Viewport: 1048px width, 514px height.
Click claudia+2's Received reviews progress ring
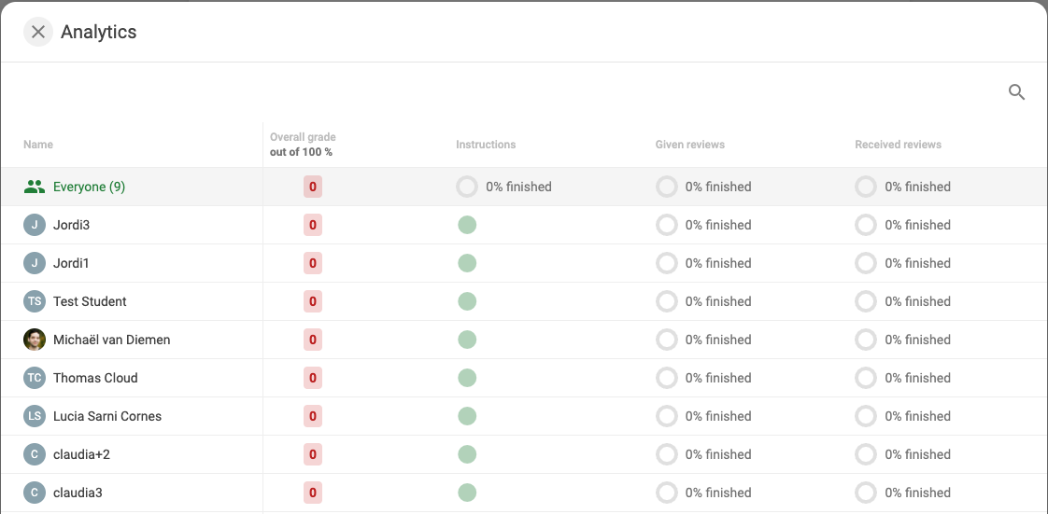click(866, 454)
